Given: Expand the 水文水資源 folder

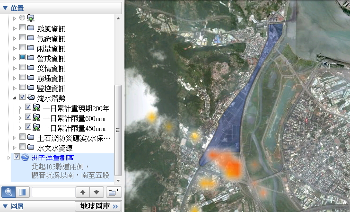Looking at the screenshot, I should (14, 147).
